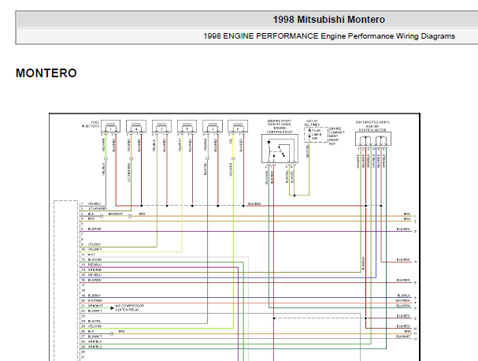
Task: Click right-edge continuation 12 'BLK/WHT'
Action: (x=406, y=337)
